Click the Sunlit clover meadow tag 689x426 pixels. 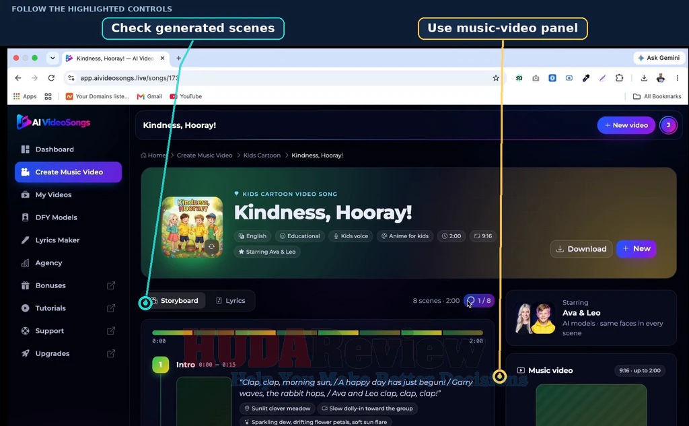point(277,409)
